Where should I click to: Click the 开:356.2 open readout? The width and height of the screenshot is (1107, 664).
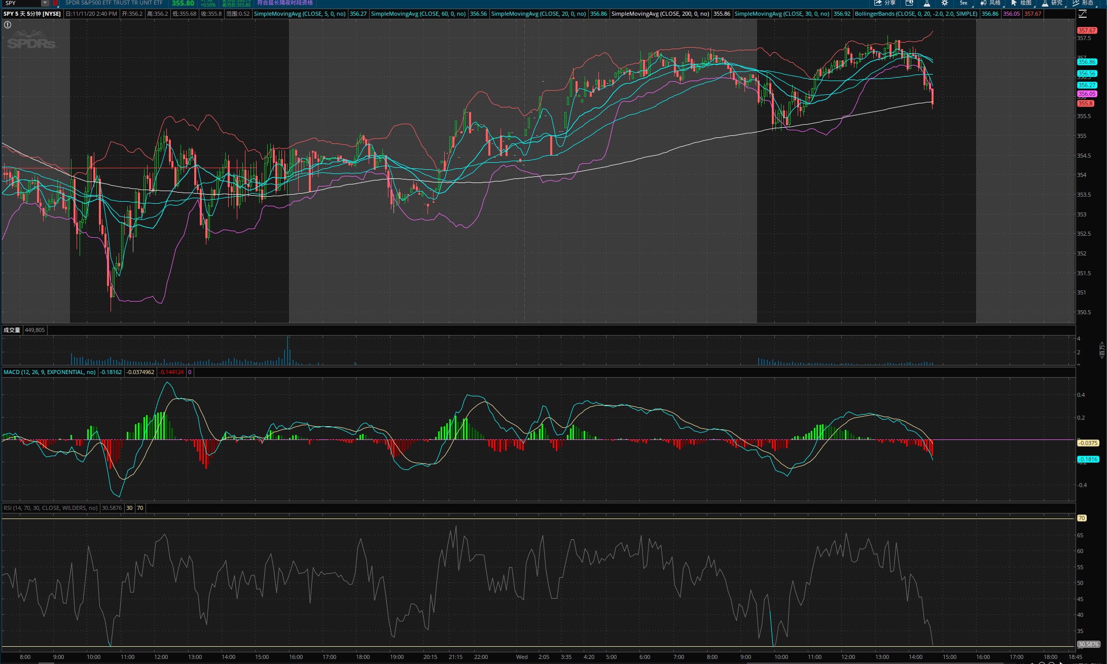(x=132, y=14)
